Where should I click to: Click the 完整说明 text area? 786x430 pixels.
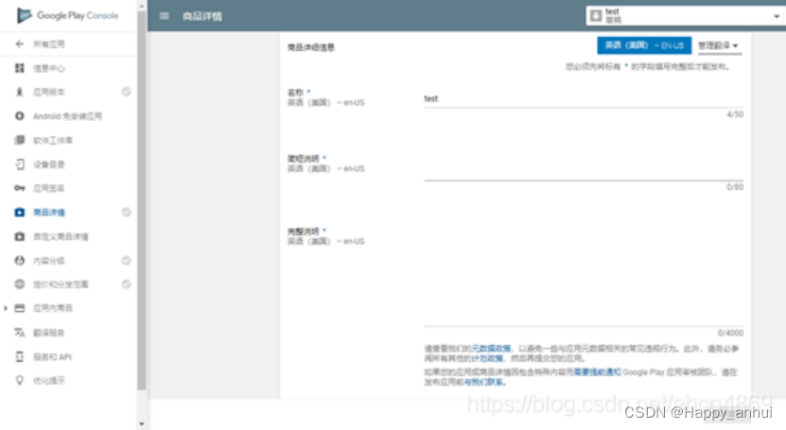point(584,278)
